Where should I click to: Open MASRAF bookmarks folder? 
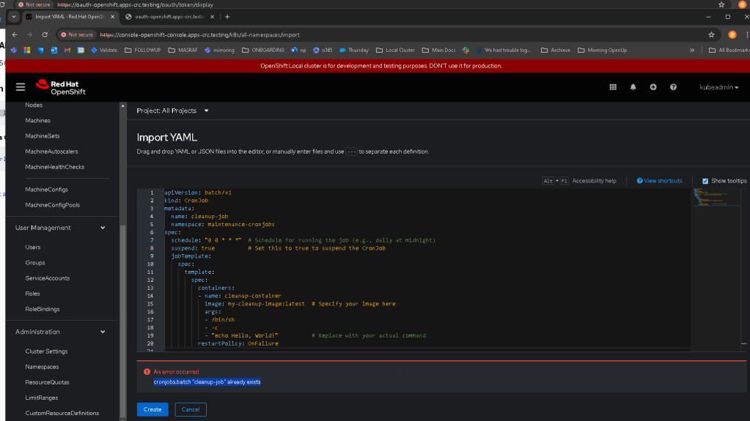183,51
